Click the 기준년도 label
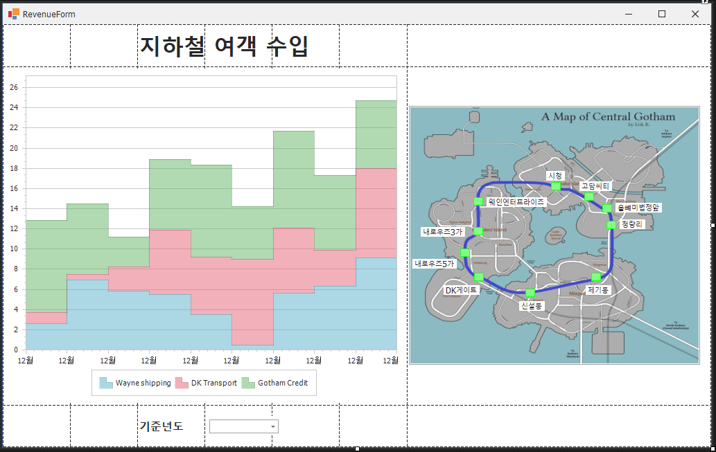The height and width of the screenshot is (452, 716). [161, 426]
